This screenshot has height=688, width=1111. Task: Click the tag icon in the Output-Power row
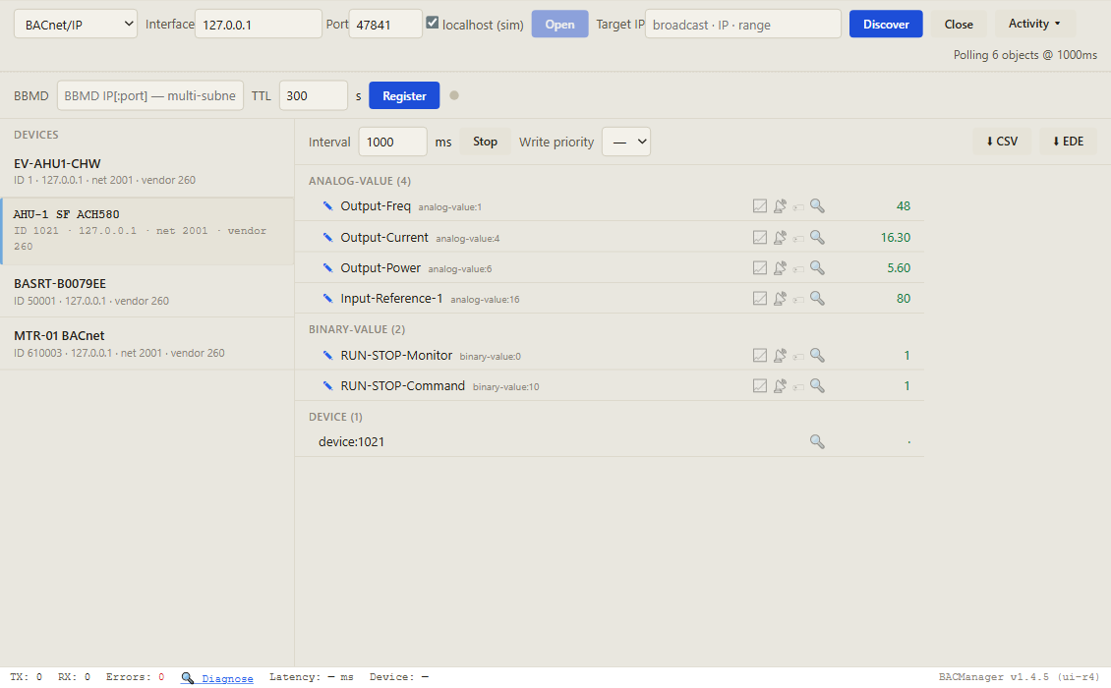(x=798, y=268)
